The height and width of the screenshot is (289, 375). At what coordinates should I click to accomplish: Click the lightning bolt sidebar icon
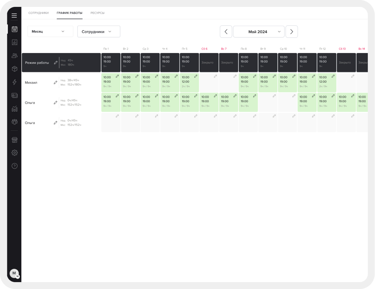coord(14,82)
